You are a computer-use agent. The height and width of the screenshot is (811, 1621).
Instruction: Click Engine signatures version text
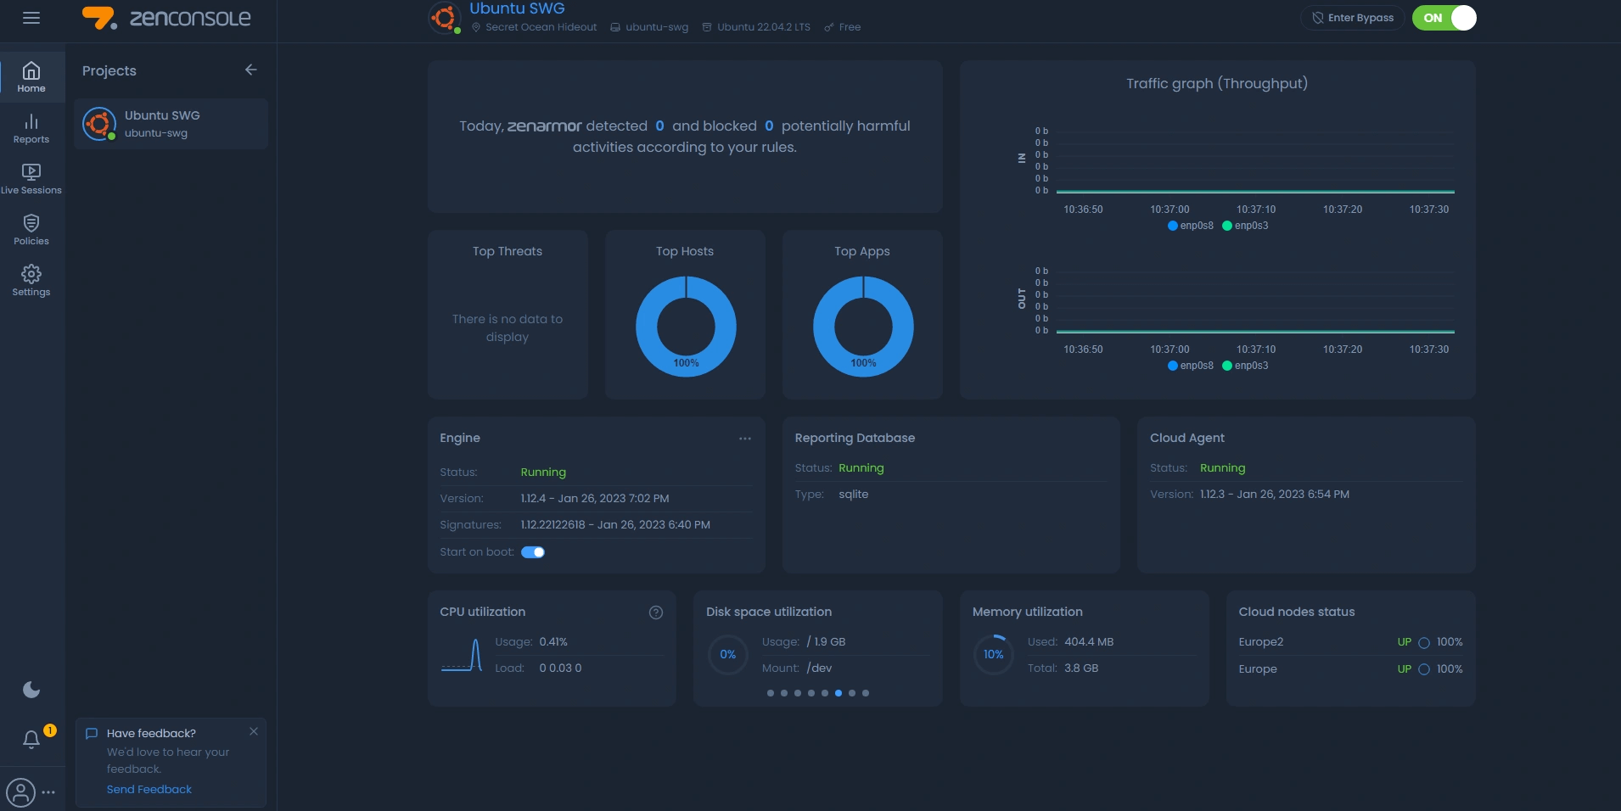[x=615, y=525]
